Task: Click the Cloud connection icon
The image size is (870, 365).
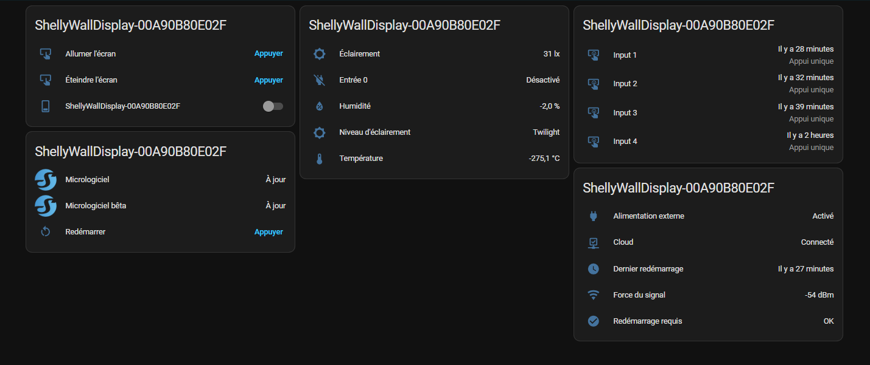Action: coord(593,242)
